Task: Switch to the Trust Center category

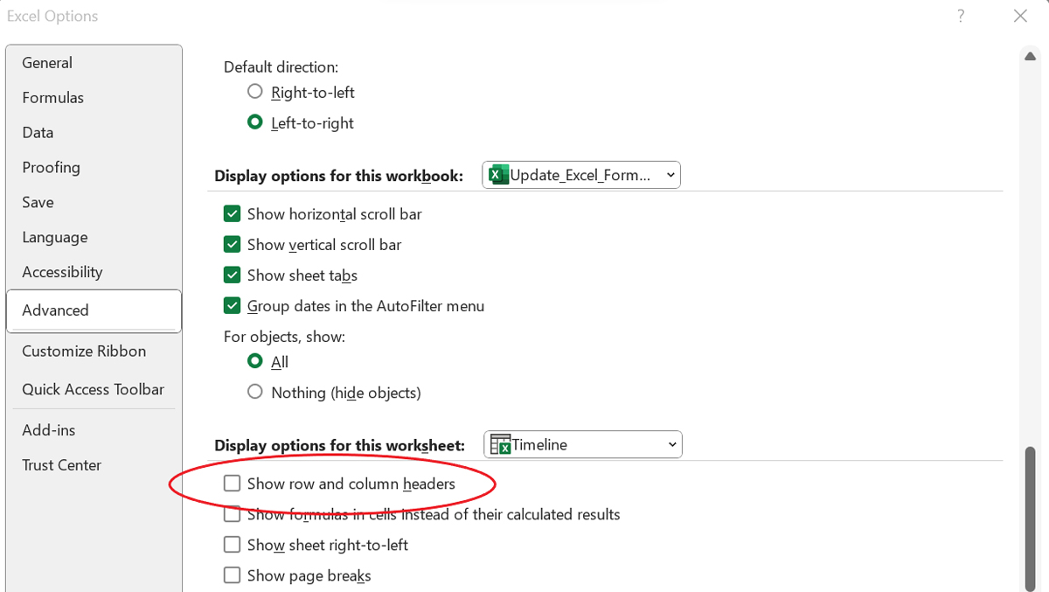Action: pos(61,464)
